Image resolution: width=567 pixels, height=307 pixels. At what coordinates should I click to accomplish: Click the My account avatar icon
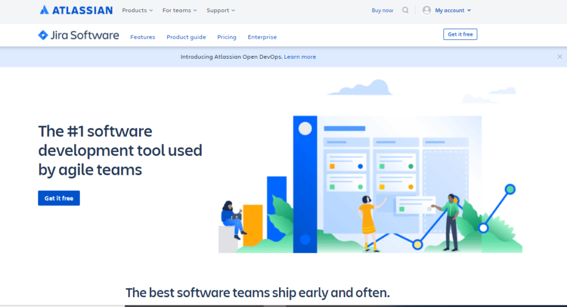[x=427, y=10]
